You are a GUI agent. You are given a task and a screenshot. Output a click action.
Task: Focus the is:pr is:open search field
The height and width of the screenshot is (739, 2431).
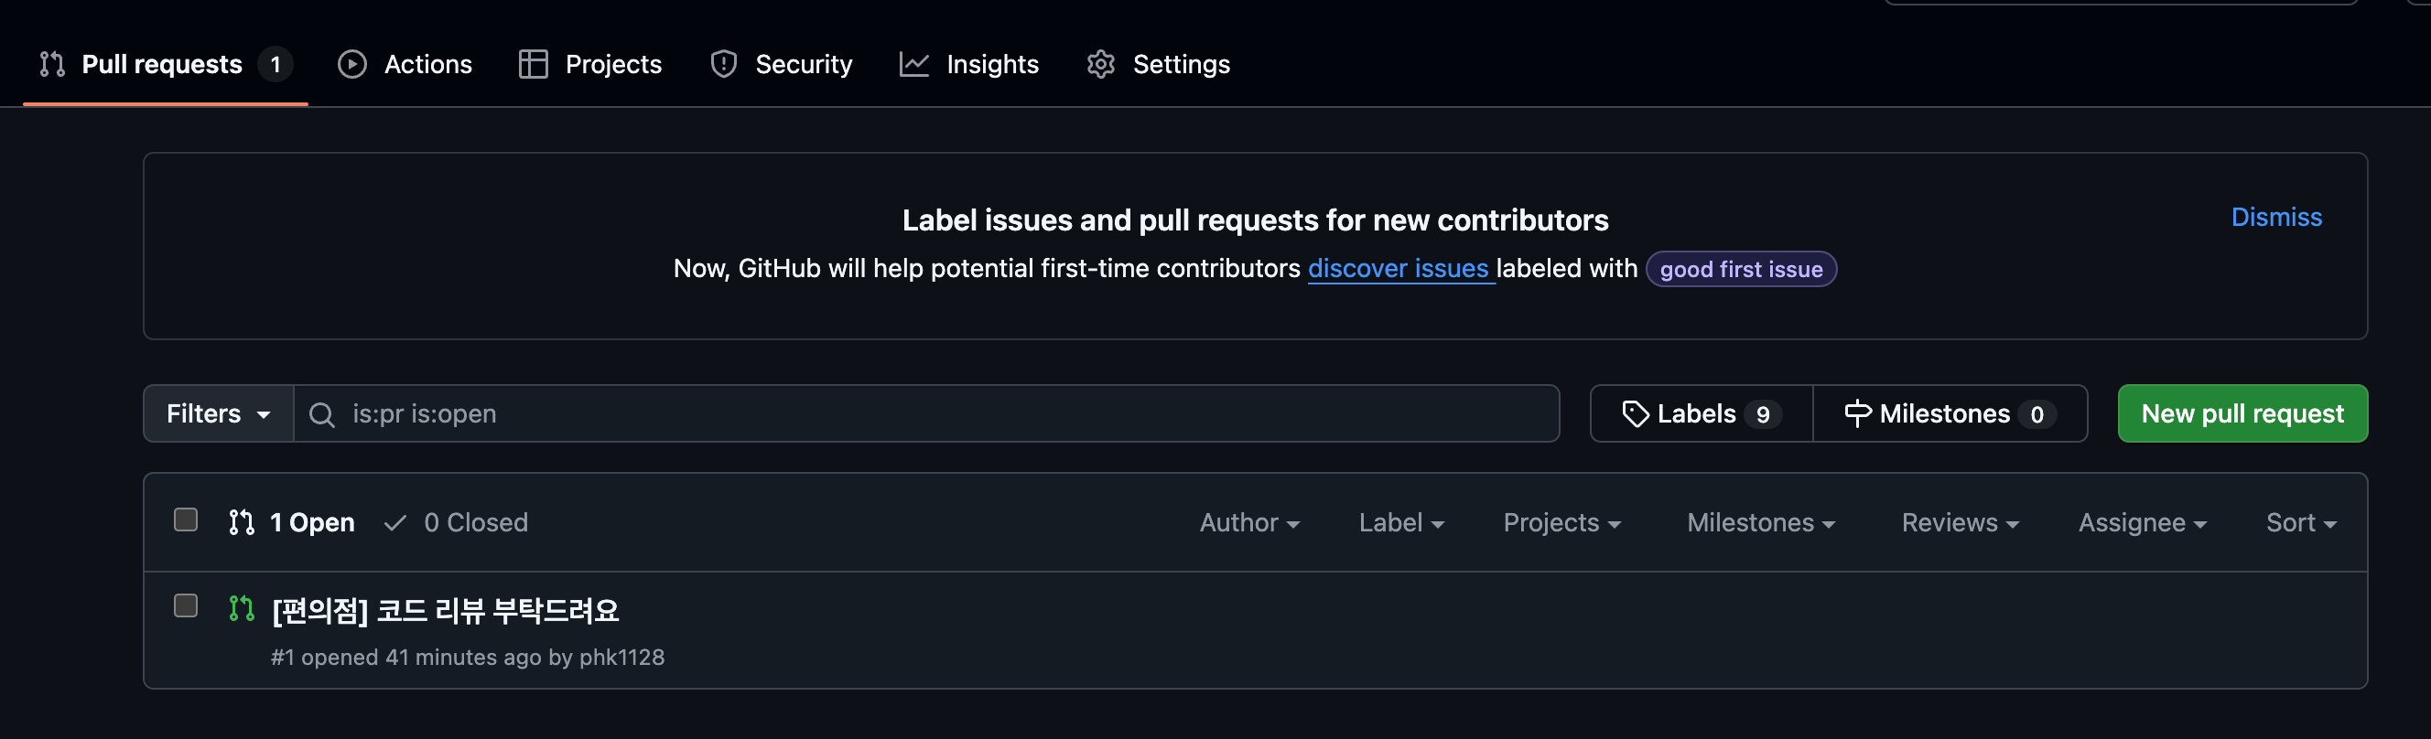tap(926, 413)
